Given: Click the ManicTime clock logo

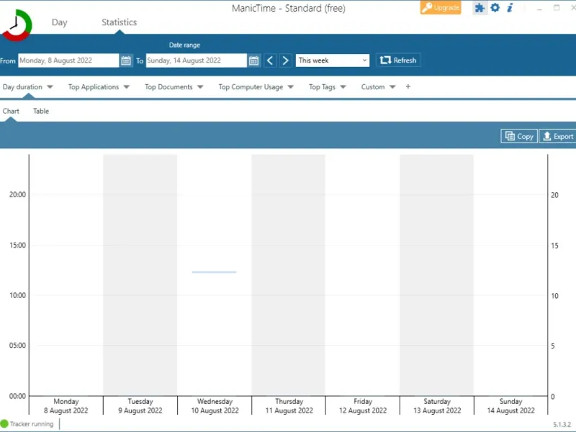Looking at the screenshot, I should [17, 24].
